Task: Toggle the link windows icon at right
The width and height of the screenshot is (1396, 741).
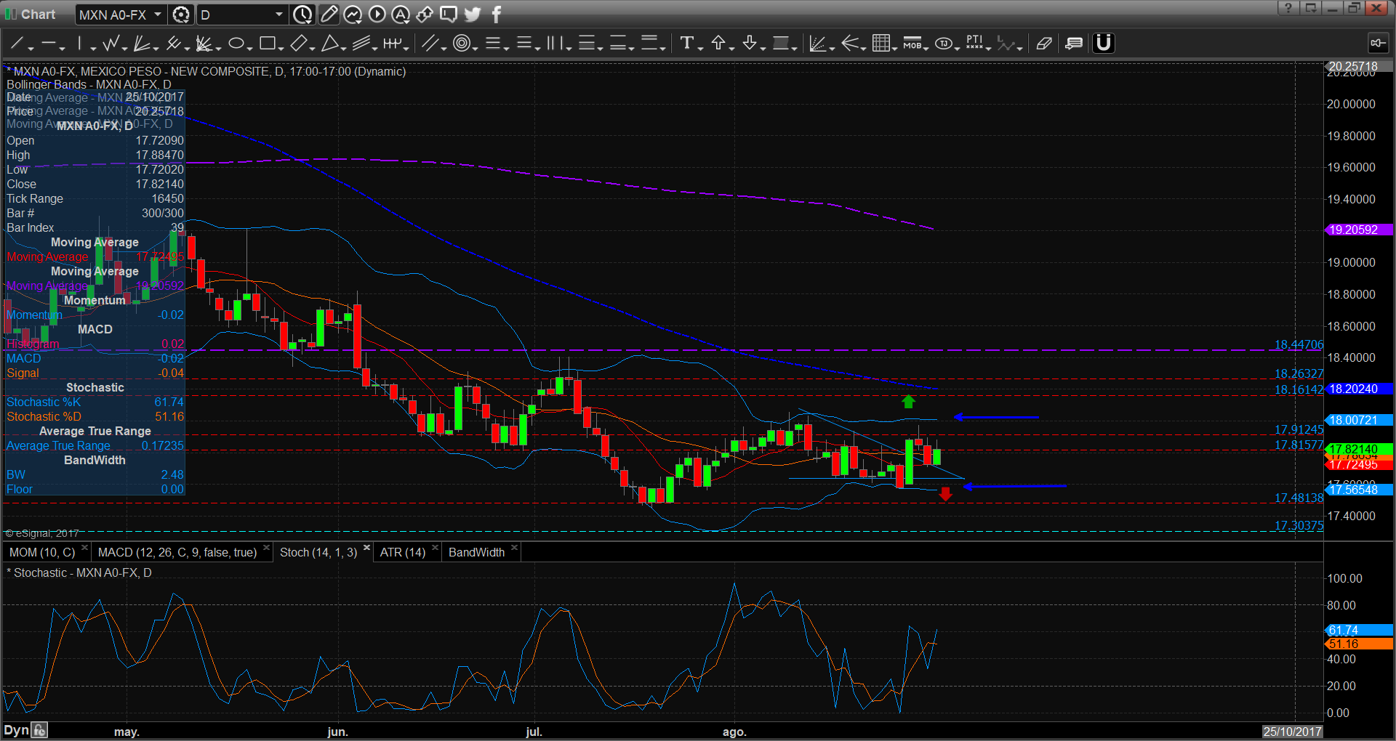Action: [x=1377, y=44]
